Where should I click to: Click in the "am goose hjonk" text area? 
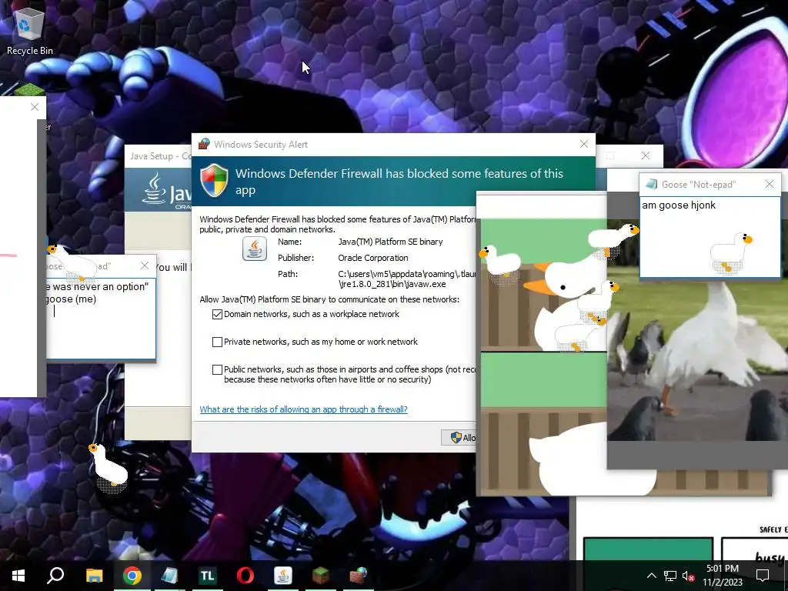[710, 236]
